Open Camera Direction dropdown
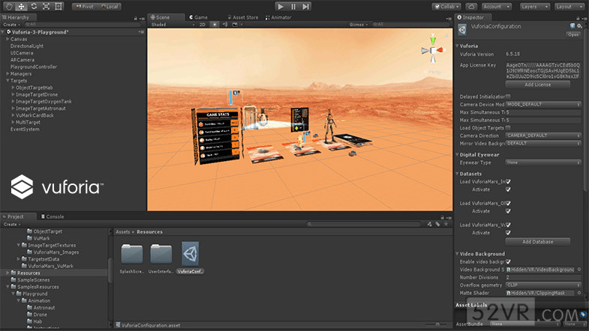Image resolution: width=589 pixels, height=331 pixels. 543,136
